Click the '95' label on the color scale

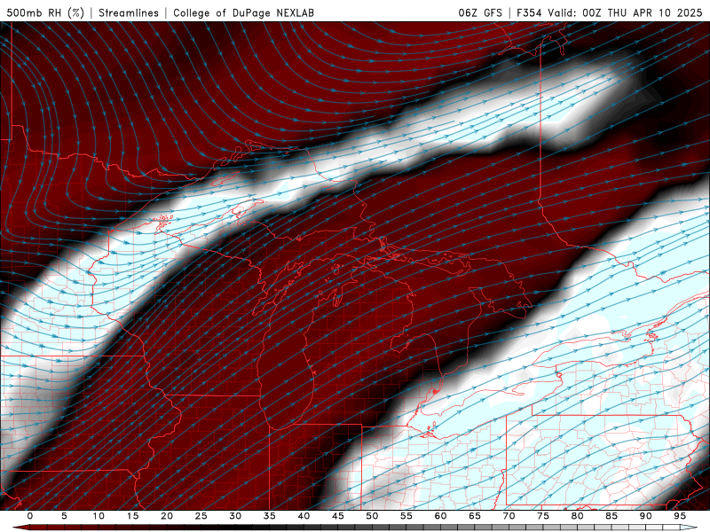coord(680,516)
